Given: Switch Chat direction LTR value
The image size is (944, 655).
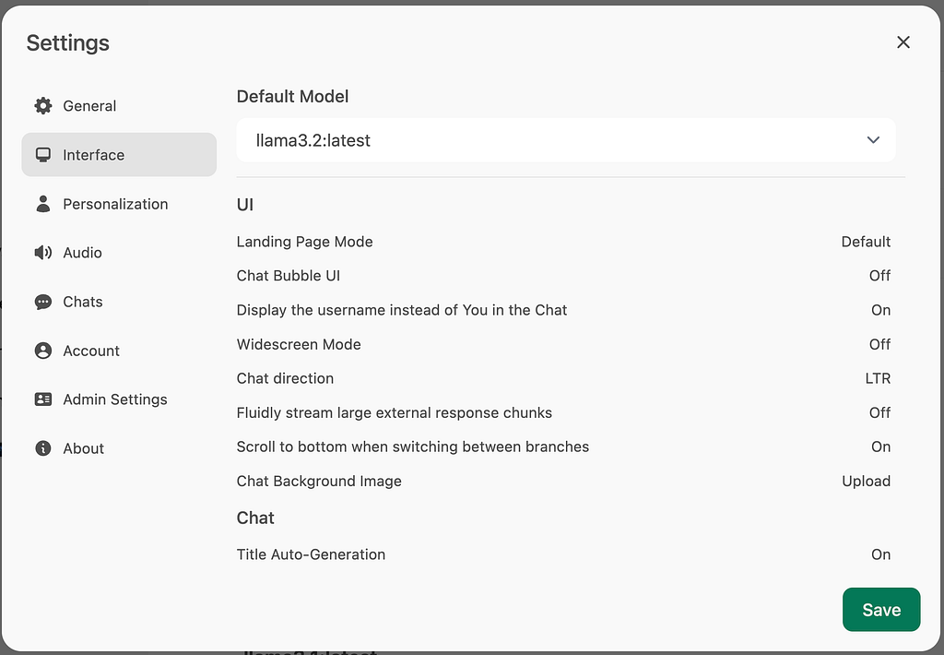Looking at the screenshot, I should point(878,378).
